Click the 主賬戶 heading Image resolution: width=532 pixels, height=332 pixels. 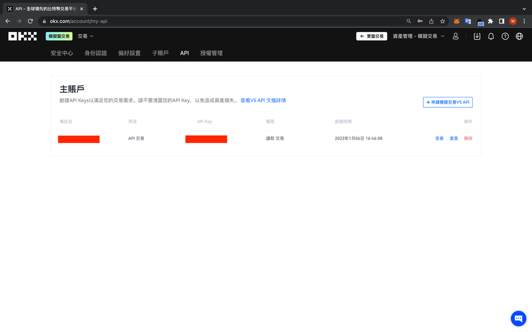pyautogui.click(x=72, y=89)
